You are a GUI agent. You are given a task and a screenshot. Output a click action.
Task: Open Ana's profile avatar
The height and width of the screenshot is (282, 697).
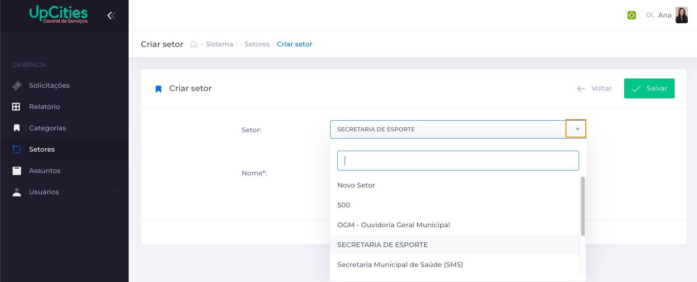click(x=681, y=15)
